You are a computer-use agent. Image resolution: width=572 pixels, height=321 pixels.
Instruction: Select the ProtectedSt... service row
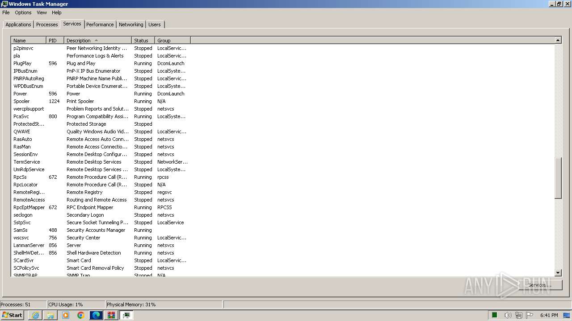(x=101, y=124)
